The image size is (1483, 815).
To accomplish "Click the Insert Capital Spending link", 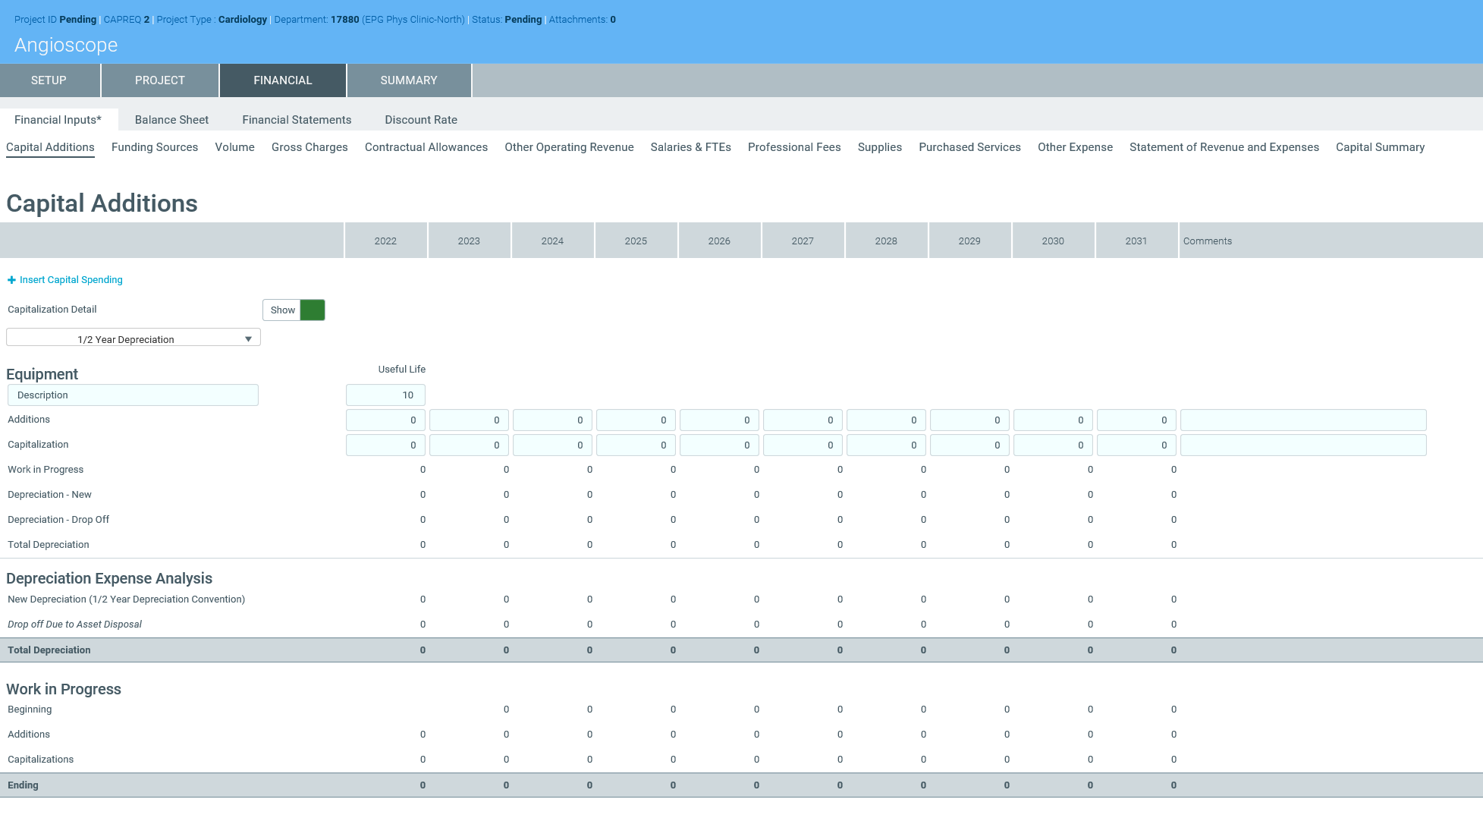I will 71,280.
